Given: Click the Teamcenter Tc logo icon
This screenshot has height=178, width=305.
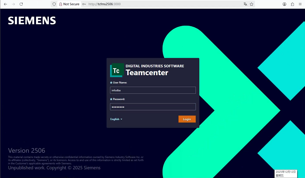Looking at the screenshot, I should (117, 70).
